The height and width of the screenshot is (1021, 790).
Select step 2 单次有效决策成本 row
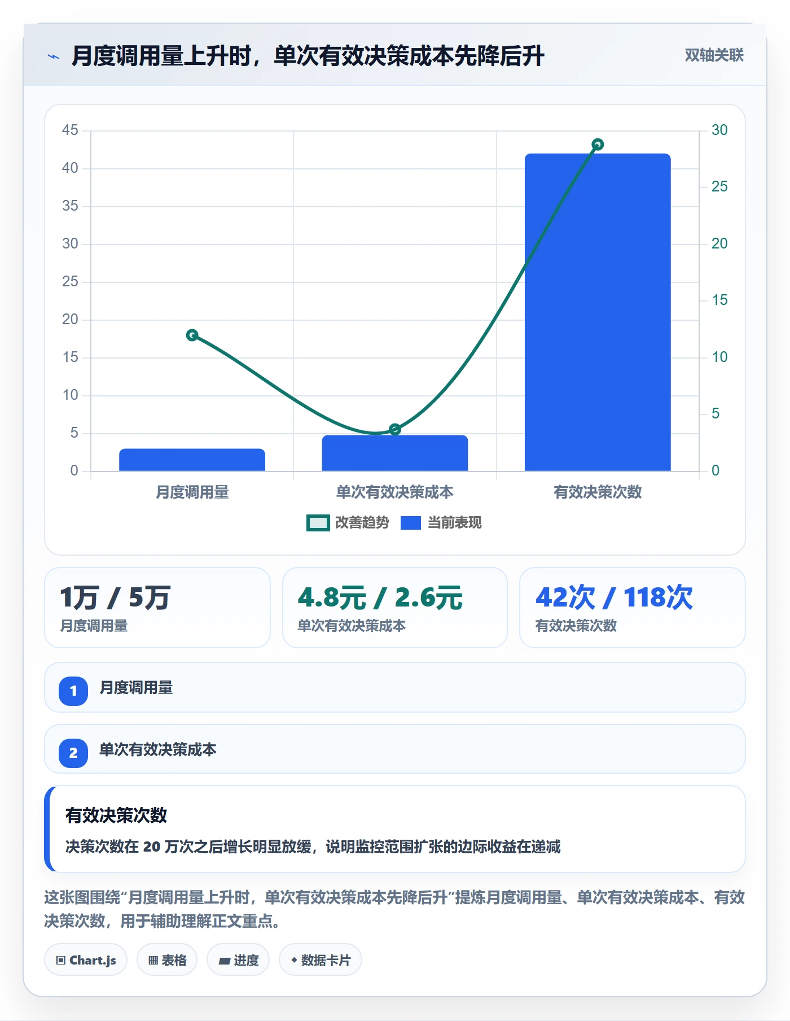click(395, 749)
